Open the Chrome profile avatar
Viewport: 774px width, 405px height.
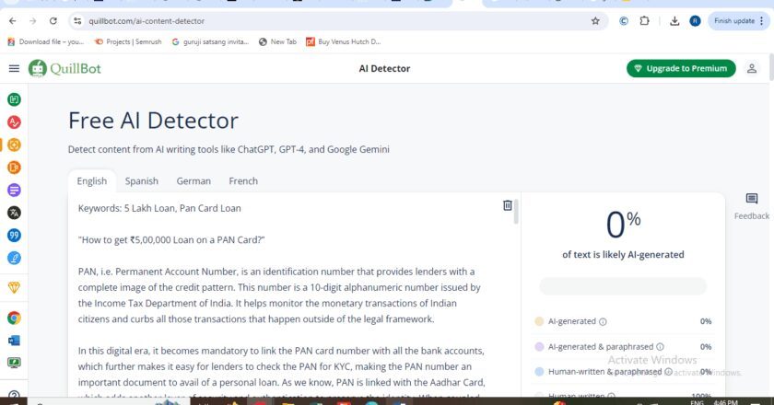click(x=695, y=21)
